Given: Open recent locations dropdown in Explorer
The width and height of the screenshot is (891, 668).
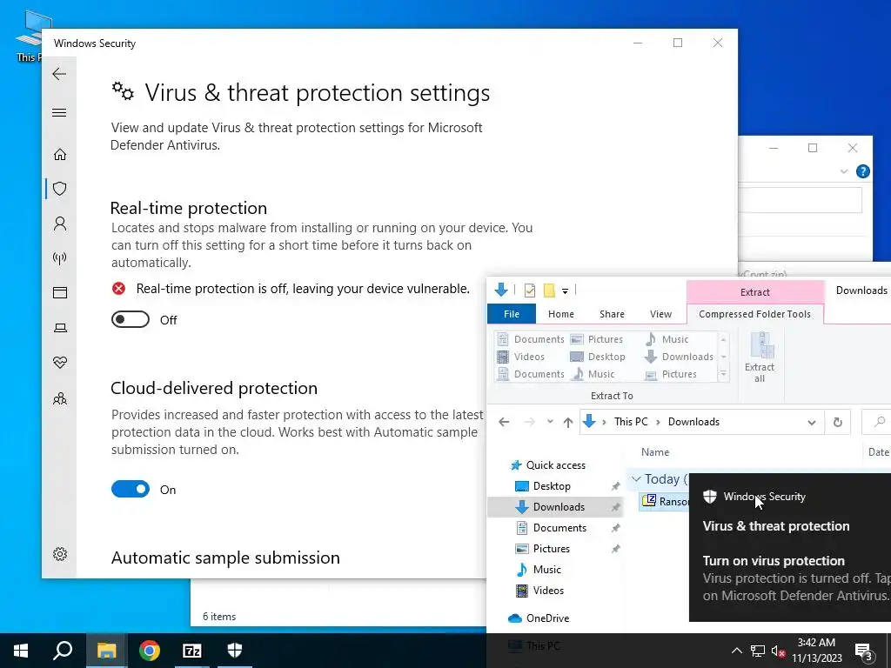Looking at the screenshot, I should [x=550, y=422].
